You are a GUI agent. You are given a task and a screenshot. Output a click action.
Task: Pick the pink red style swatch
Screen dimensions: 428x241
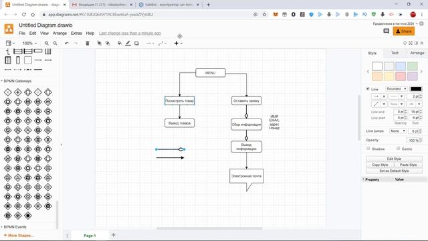click(401, 76)
